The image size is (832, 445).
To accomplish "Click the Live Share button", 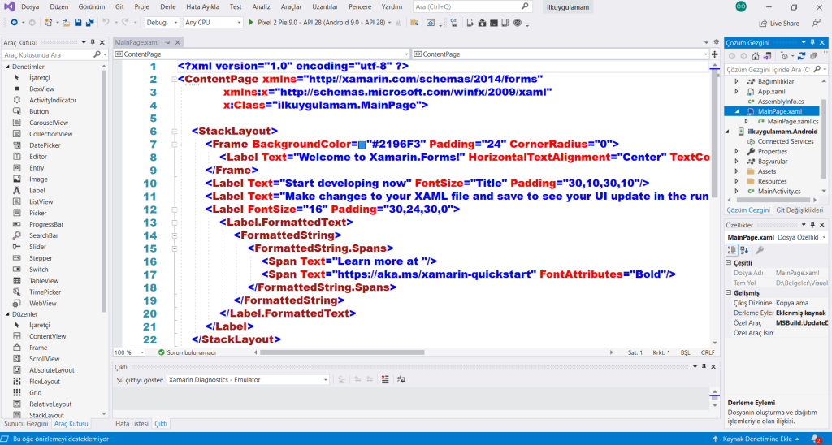I will pos(778,24).
